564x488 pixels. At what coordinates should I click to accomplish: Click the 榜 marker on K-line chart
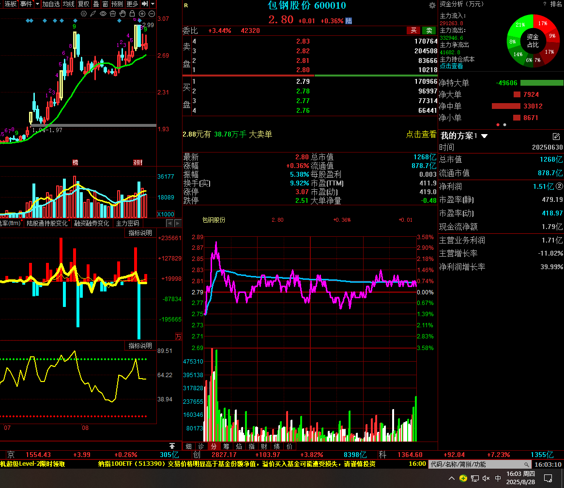click(75, 163)
